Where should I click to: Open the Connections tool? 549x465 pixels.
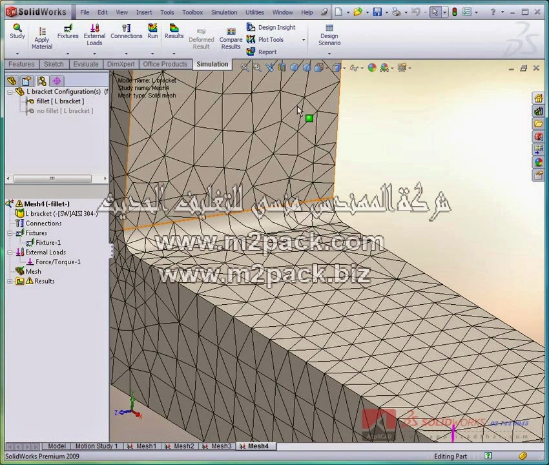(x=127, y=31)
